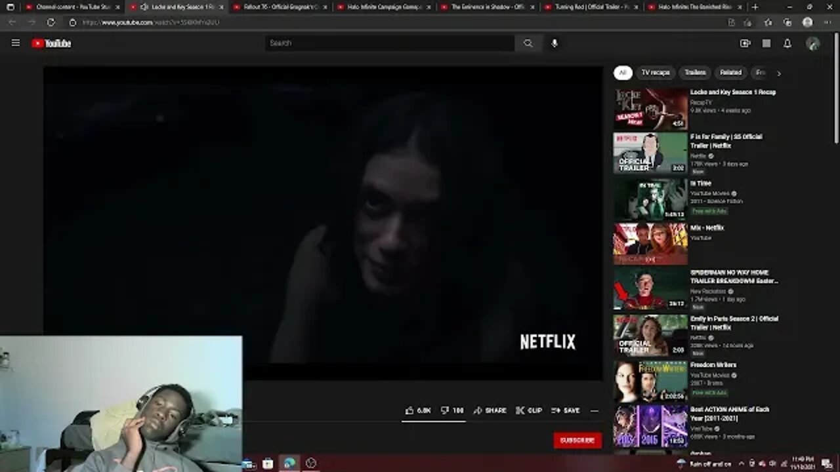Viewport: 840px width, 472px height.
Task: Select the Related filter chip
Action: point(730,73)
